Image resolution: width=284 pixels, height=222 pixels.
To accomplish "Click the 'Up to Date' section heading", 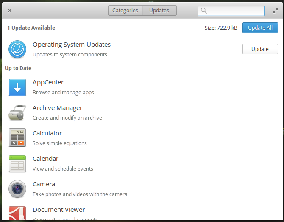I will [x=18, y=68].
